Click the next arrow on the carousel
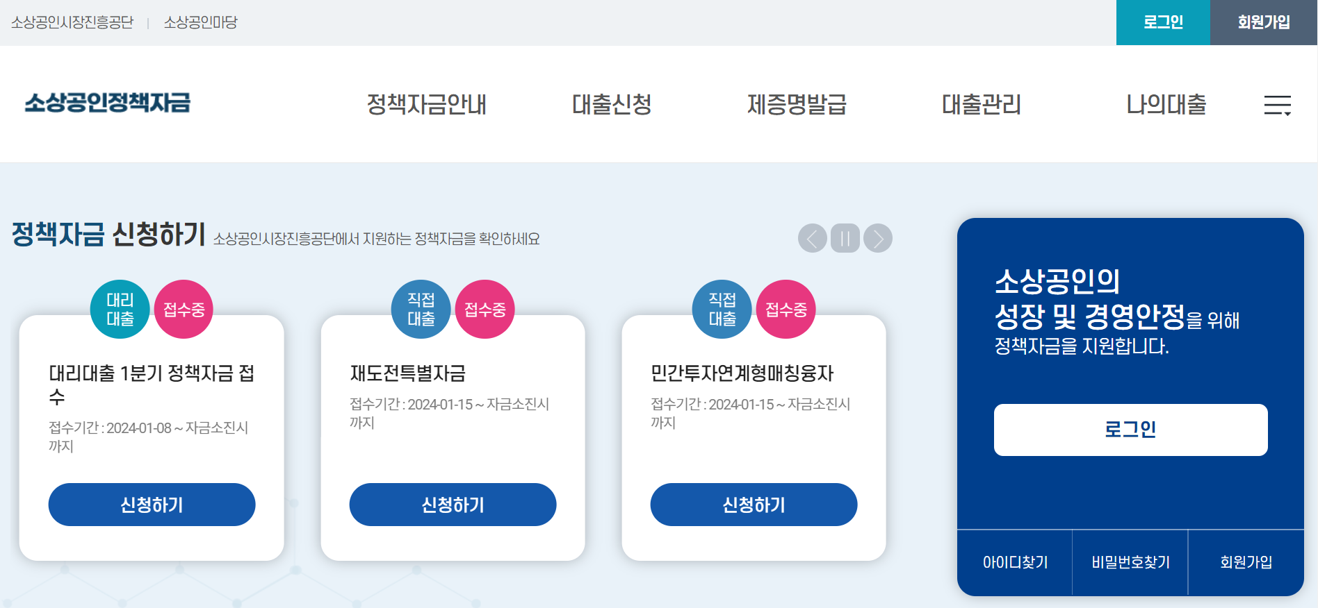This screenshot has height=608, width=1318. click(877, 238)
